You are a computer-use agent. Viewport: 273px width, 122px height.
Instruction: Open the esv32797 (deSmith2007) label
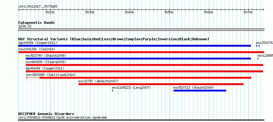click(x=98, y=81)
